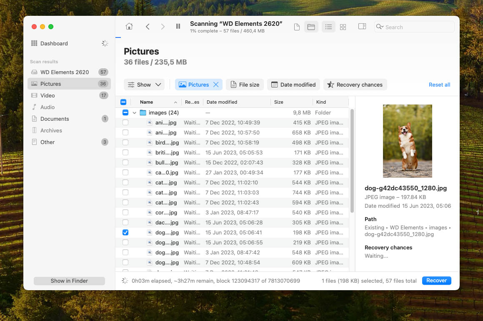This screenshot has width=483, height=321.
Task: Remove the Pictures filter with X
Action: (216, 85)
